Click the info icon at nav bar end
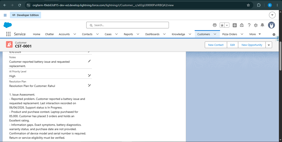Screen dimensions: 282x142 pyautogui.click(x=274, y=34)
